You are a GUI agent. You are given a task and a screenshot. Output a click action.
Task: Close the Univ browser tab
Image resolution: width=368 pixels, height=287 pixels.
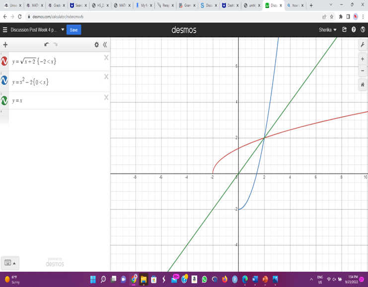[20, 5]
